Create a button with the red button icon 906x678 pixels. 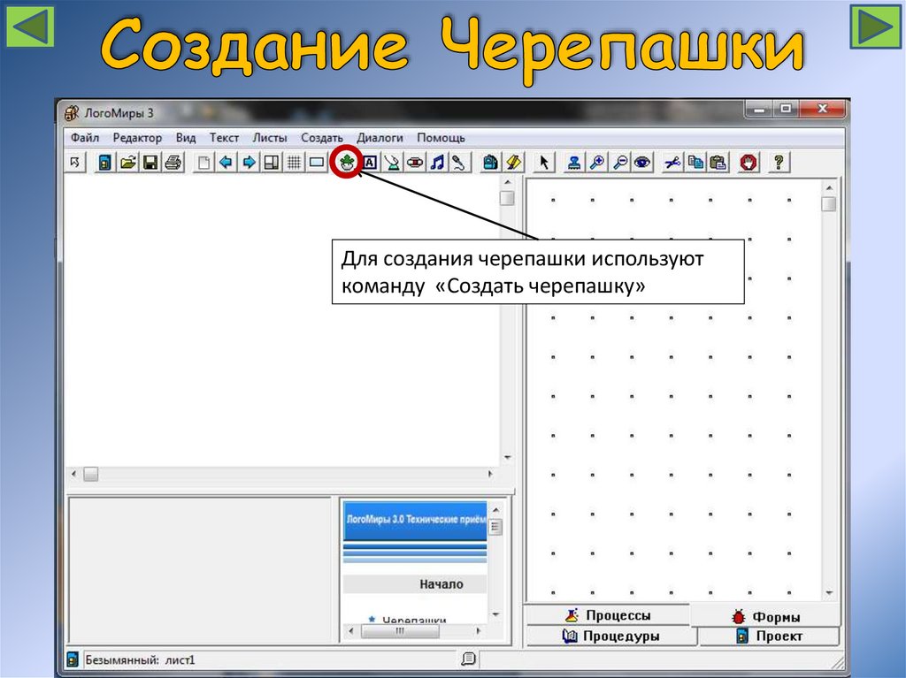(x=415, y=163)
